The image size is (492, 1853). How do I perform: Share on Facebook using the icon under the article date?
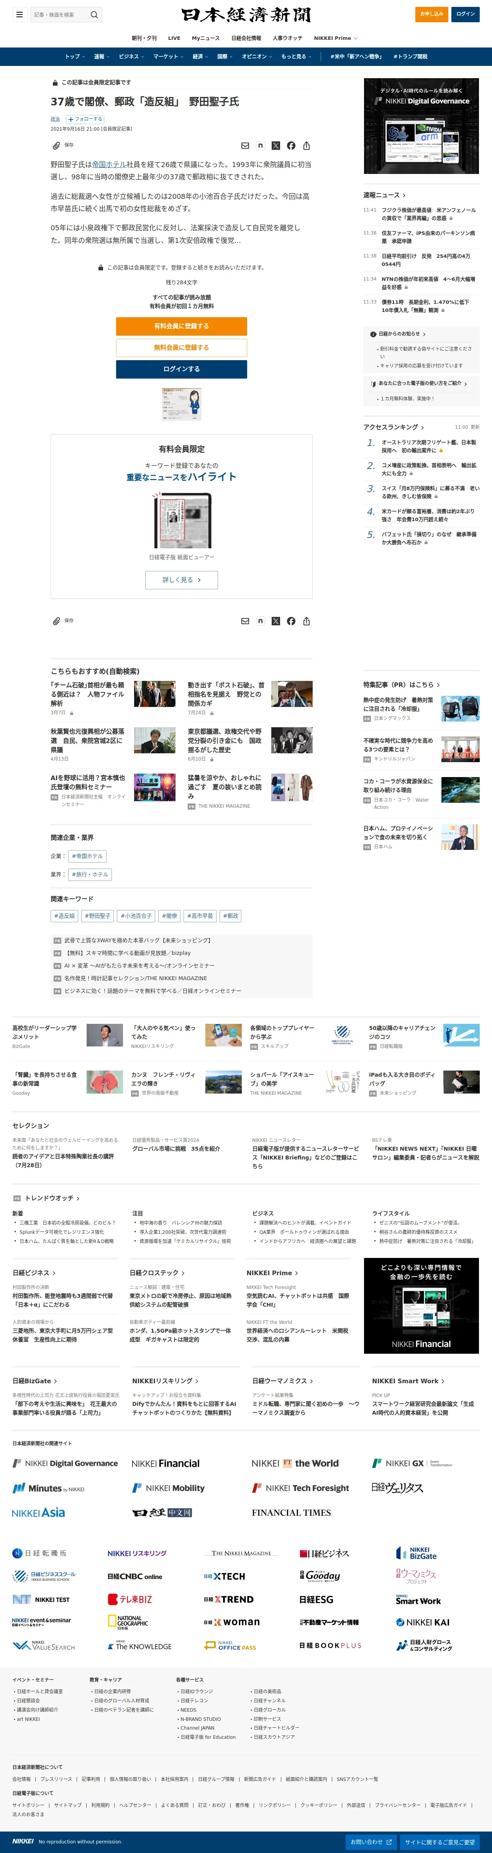coord(291,145)
